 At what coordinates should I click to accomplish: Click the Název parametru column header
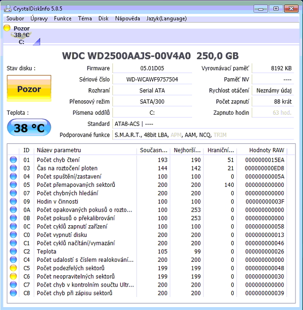pyautogui.click(x=59, y=150)
